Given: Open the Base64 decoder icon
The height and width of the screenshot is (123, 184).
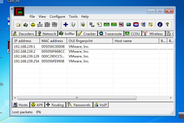Looking at the screenshot, I should (x=92, y=25).
